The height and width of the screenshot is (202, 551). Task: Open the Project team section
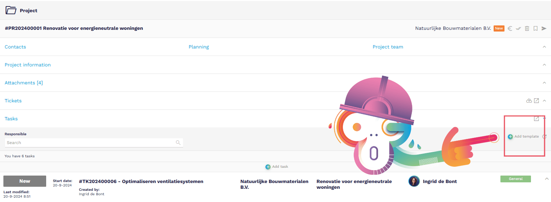[388, 47]
